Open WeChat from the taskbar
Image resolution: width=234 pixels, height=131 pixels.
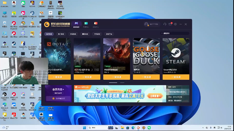tap(149, 128)
